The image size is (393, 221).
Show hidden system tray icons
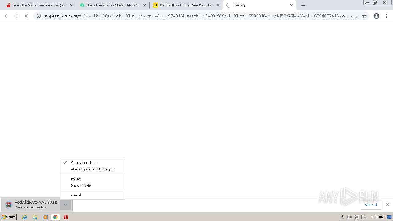342,217
